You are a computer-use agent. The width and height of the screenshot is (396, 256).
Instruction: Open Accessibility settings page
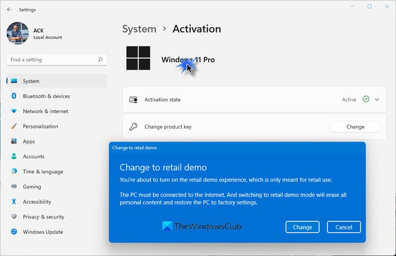(57, 202)
